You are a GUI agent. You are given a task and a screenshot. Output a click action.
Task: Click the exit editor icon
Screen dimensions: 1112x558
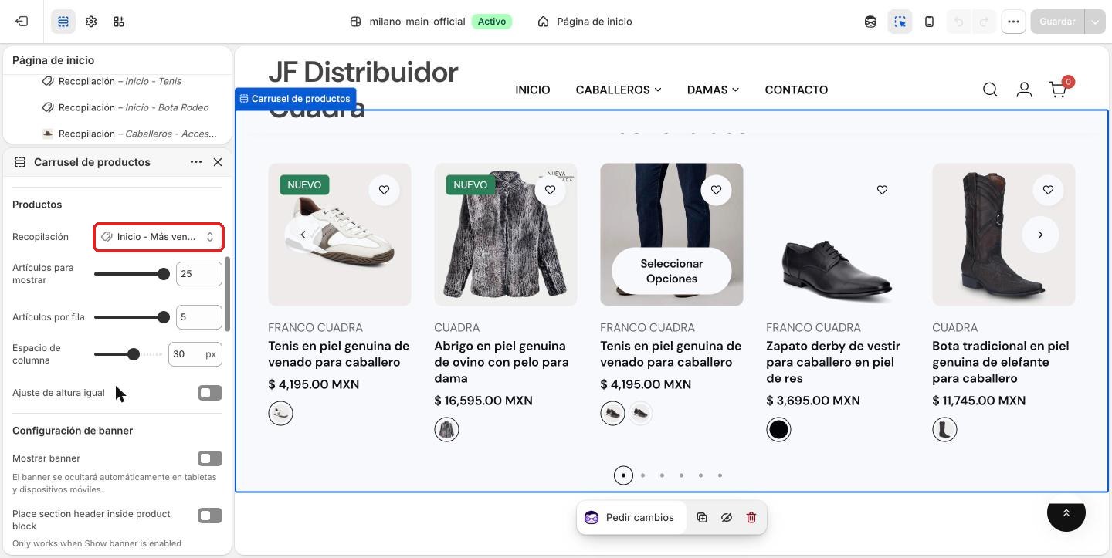click(x=22, y=22)
